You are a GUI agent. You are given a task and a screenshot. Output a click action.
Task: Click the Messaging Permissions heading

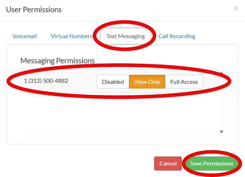[x=57, y=60]
